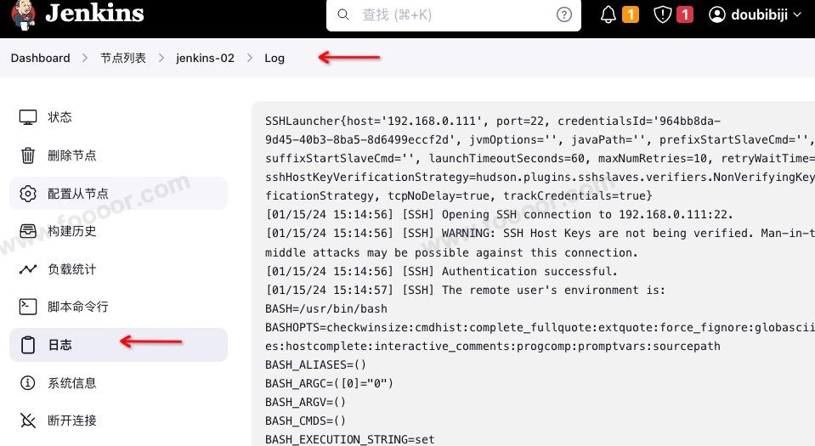
Task: Open the notifications bell icon
Action: pos(608,14)
